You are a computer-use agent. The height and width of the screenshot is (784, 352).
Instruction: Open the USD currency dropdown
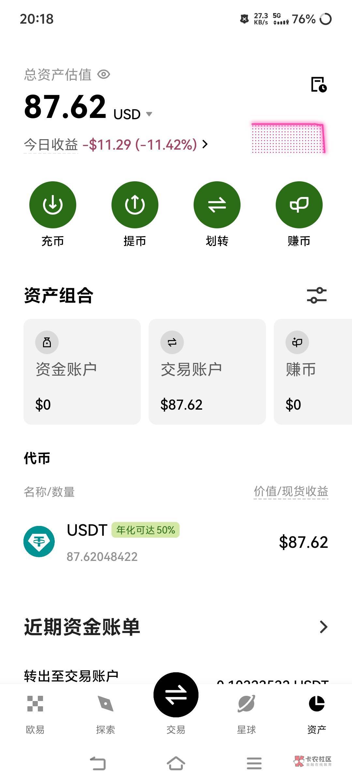pyautogui.click(x=149, y=114)
